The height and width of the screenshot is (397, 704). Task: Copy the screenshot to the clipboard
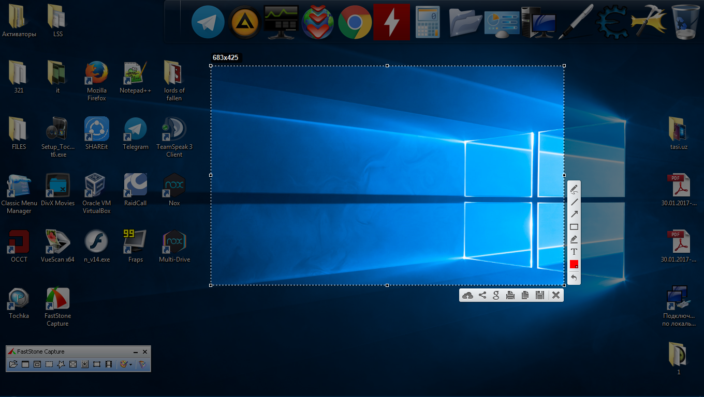[525, 295]
